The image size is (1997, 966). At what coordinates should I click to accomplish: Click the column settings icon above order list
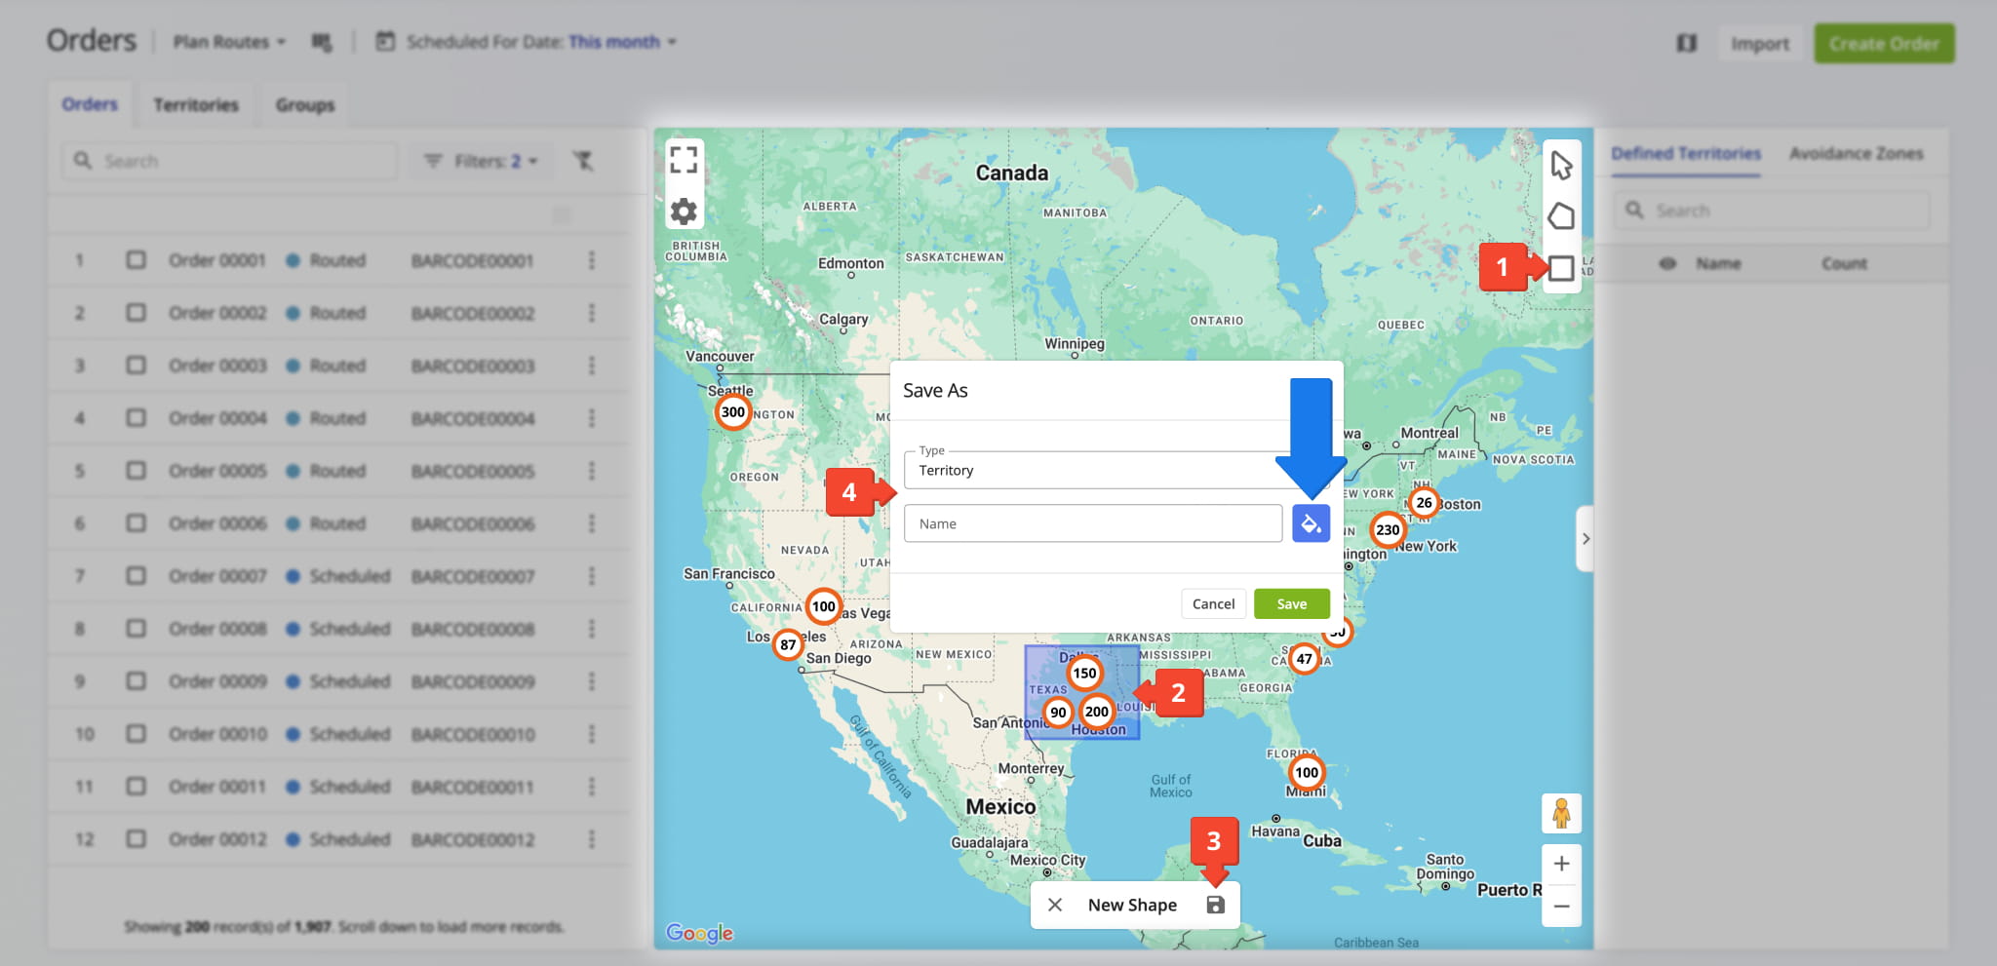562,214
